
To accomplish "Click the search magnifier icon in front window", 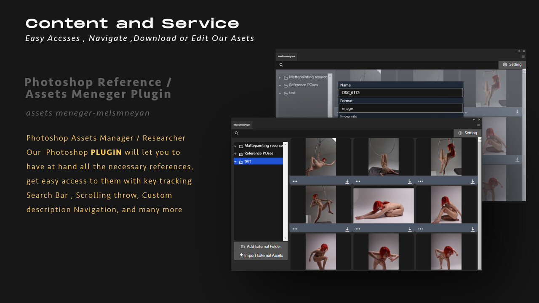I will (237, 133).
